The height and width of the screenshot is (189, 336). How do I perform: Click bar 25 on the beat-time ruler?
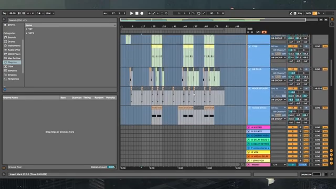point(154,26)
